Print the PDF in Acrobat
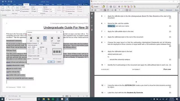 111,7
